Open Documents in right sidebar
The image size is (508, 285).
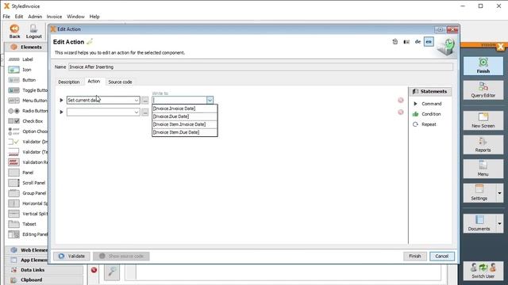(479, 223)
